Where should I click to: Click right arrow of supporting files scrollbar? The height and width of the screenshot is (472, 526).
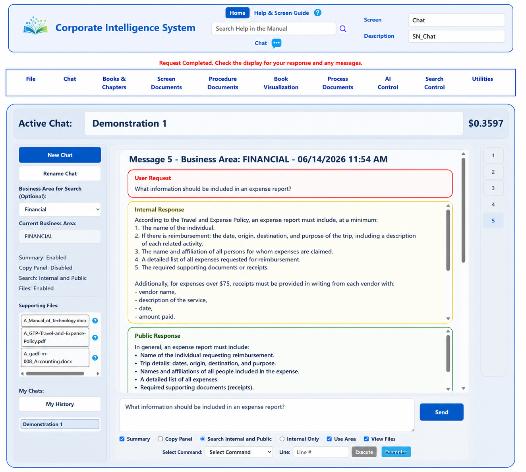click(x=98, y=373)
